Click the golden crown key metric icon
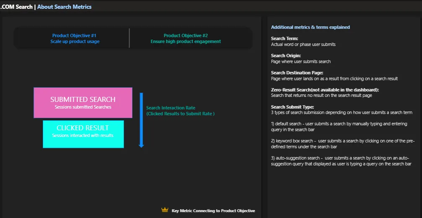The image size is (422, 218). coord(165,210)
